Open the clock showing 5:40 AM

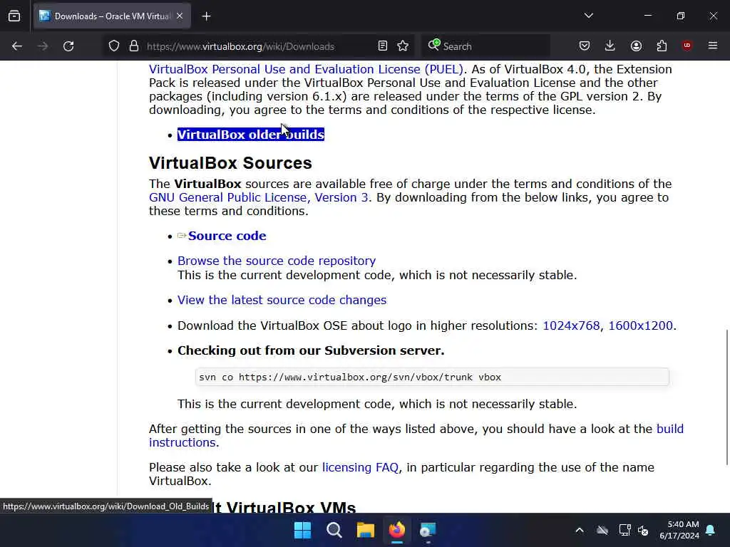679,530
